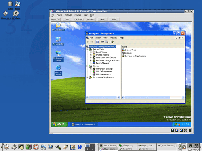
Task: Open the Home icon on the Linux desktop
Action: 17,5
